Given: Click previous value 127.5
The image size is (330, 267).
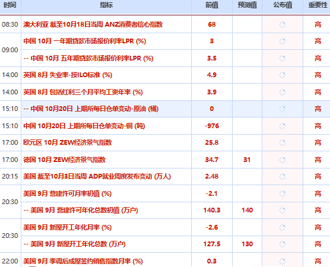Looking at the screenshot, I should coord(212,244).
